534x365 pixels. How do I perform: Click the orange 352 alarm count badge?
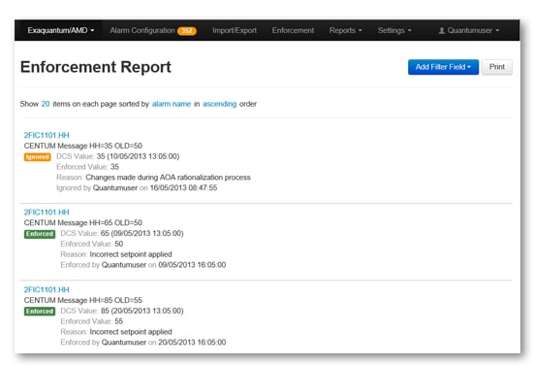[x=187, y=31]
